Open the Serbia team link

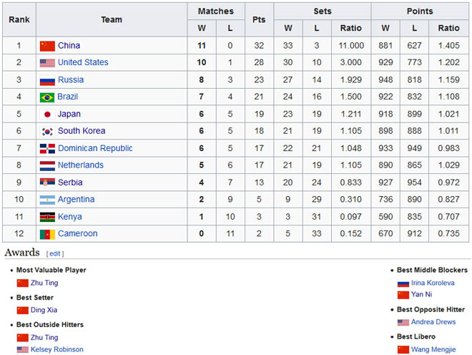coord(70,183)
